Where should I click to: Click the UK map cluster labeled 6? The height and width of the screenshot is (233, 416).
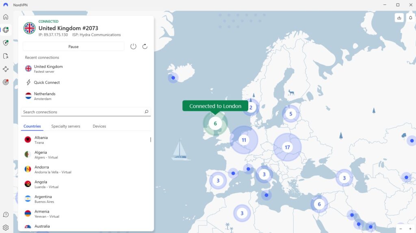[215, 123]
